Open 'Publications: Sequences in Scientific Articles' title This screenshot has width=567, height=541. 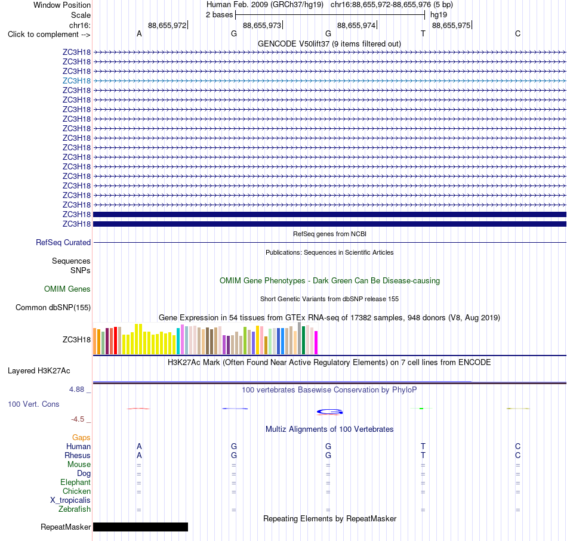coord(329,252)
